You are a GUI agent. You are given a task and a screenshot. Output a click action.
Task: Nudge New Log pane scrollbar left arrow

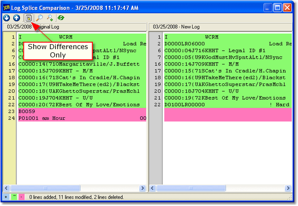click(x=152, y=188)
